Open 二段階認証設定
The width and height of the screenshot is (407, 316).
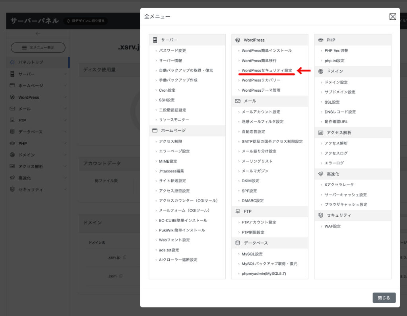point(172,110)
